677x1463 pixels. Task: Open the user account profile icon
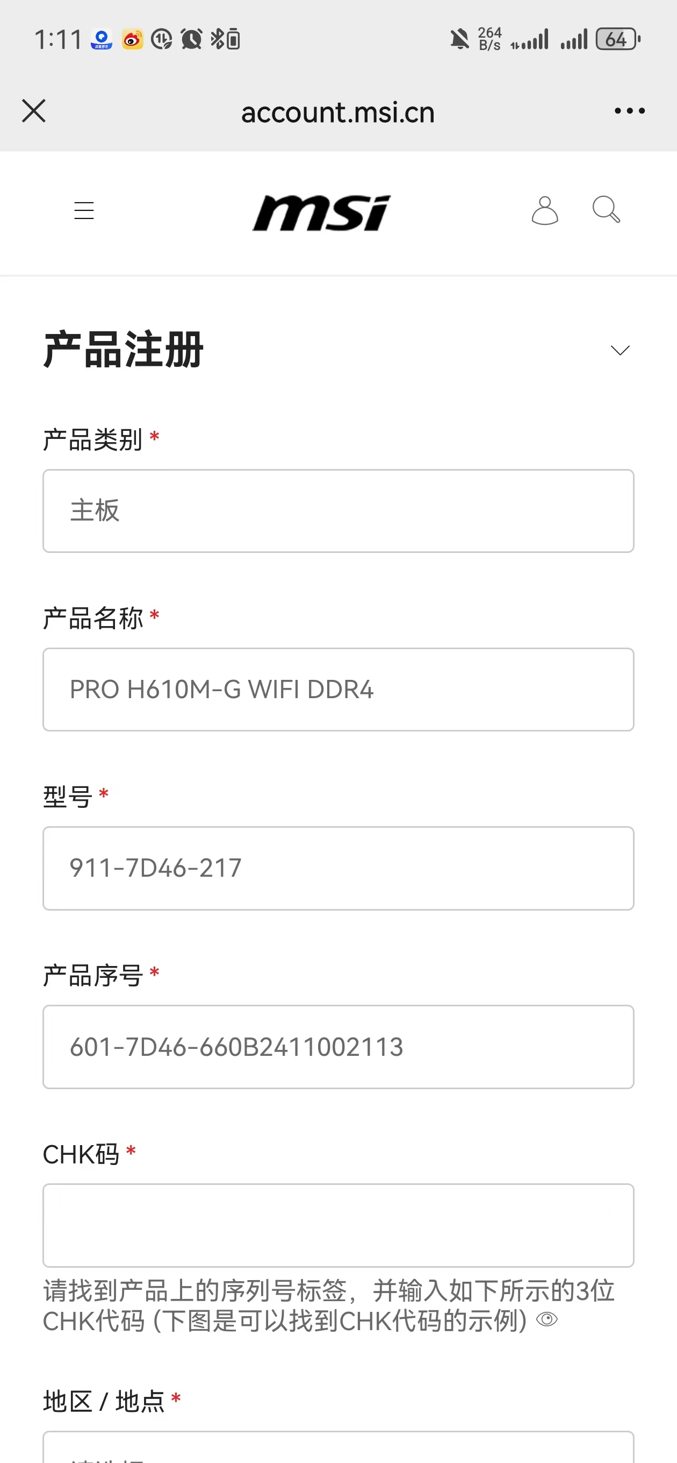(544, 211)
